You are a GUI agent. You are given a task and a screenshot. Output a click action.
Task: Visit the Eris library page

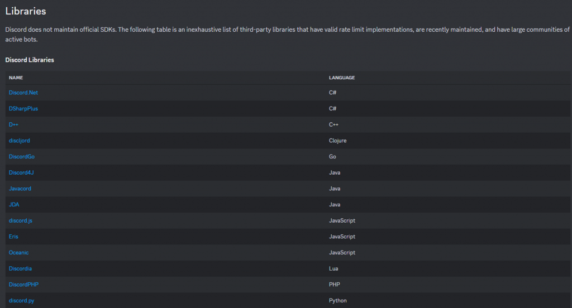(13, 237)
